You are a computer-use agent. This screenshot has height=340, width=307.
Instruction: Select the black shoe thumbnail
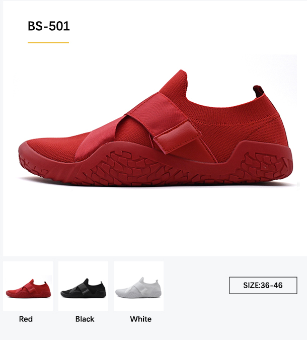tap(83, 286)
